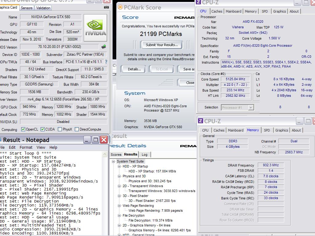315x236 pixels.
Task: Click the To Excel button
Action: pos(162,69)
